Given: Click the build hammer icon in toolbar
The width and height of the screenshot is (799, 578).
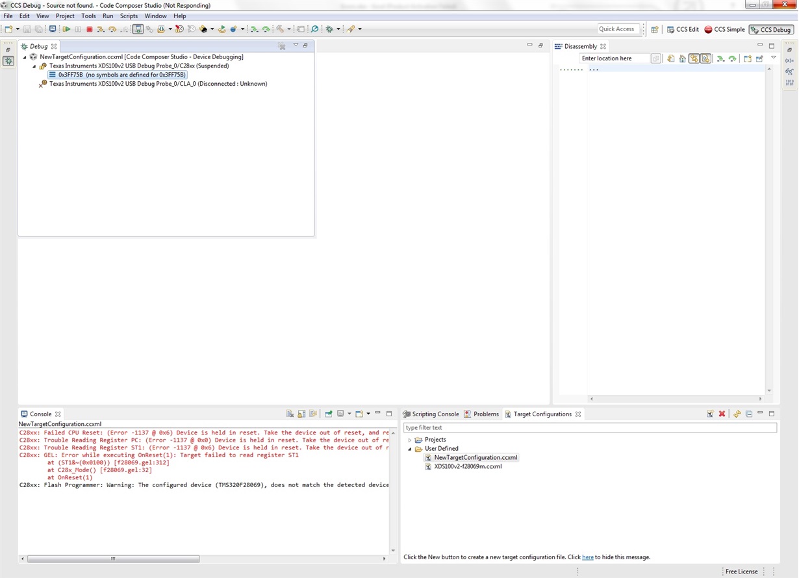Looking at the screenshot, I should [279, 29].
